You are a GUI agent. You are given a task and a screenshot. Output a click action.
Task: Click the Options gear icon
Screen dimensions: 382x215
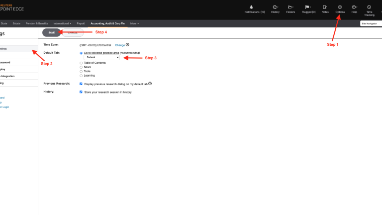point(340,7)
